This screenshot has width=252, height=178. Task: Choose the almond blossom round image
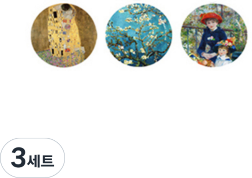click(x=139, y=35)
